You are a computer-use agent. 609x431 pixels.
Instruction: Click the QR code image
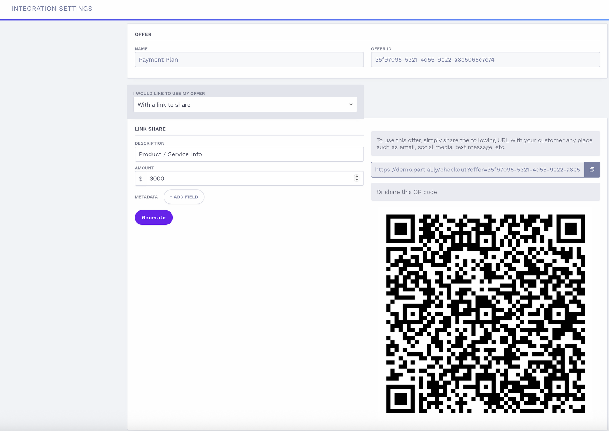485,314
